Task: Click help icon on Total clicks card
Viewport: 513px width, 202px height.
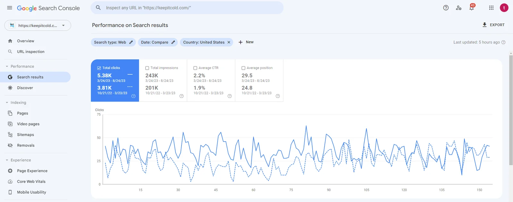Action: [133, 96]
